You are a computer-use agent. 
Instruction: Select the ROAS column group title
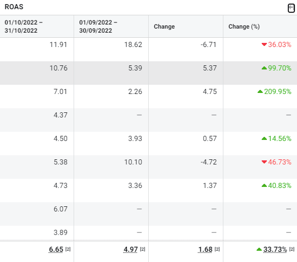point(14,7)
